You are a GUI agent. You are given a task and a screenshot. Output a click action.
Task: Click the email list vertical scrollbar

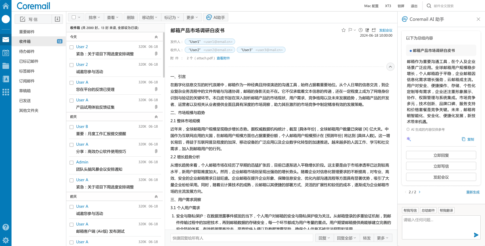tap(164, 55)
